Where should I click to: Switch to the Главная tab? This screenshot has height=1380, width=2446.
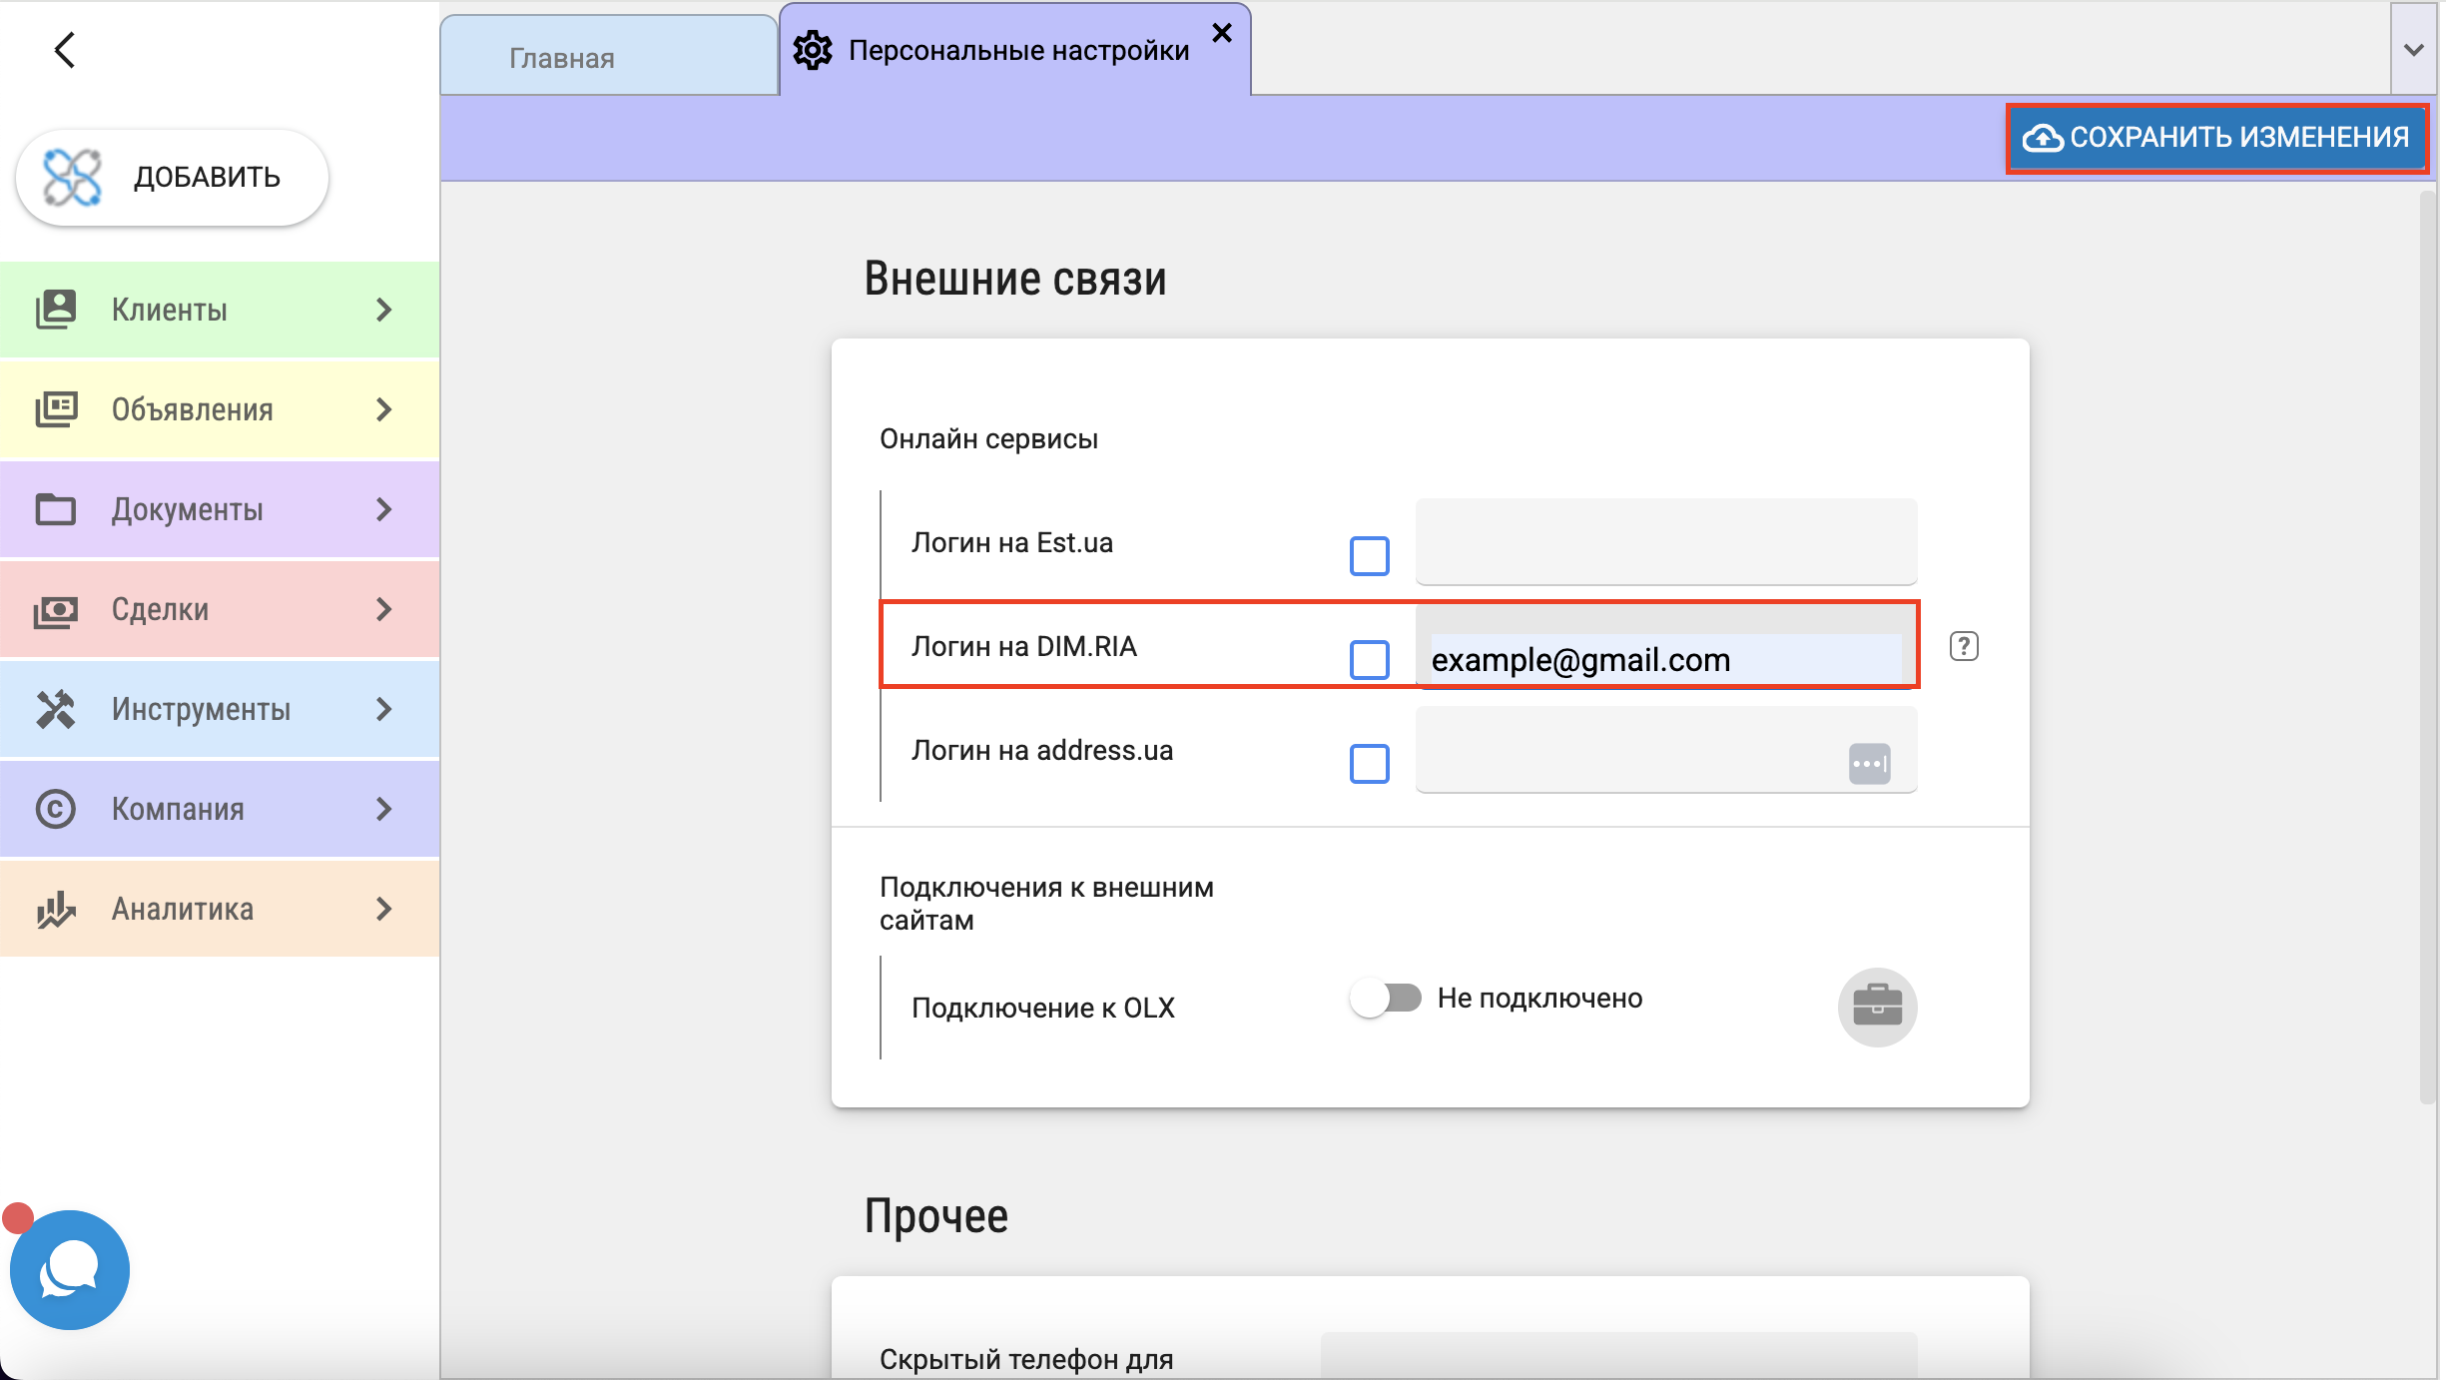tap(562, 58)
